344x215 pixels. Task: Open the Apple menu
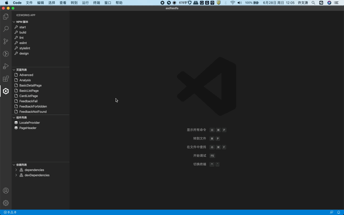(6, 3)
